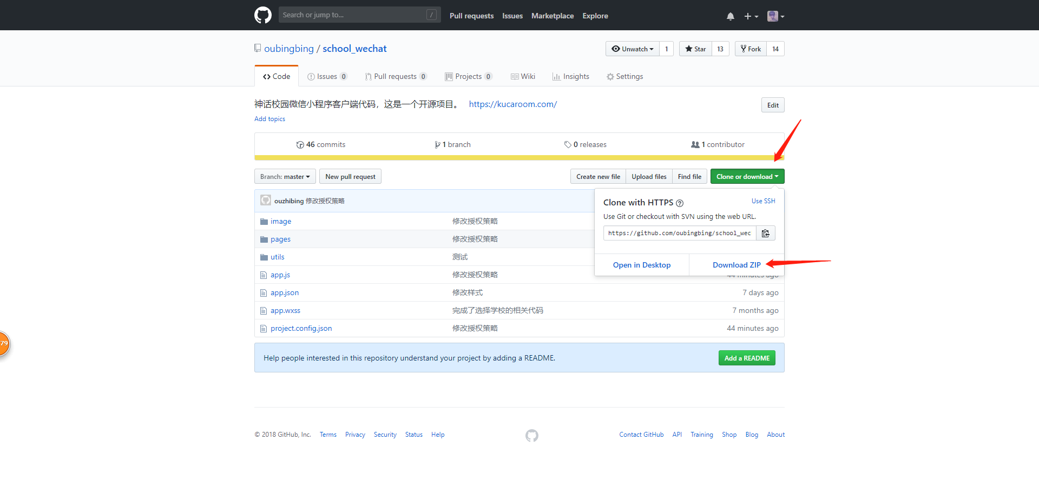This screenshot has width=1039, height=500.
Task: Open commit message of app.wxss row
Action: click(x=498, y=310)
